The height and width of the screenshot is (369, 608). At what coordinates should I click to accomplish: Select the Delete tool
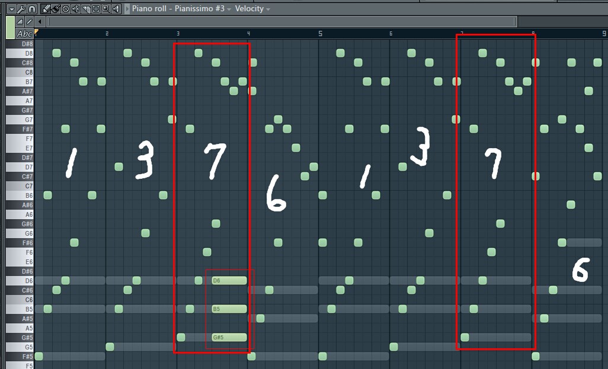pos(66,9)
